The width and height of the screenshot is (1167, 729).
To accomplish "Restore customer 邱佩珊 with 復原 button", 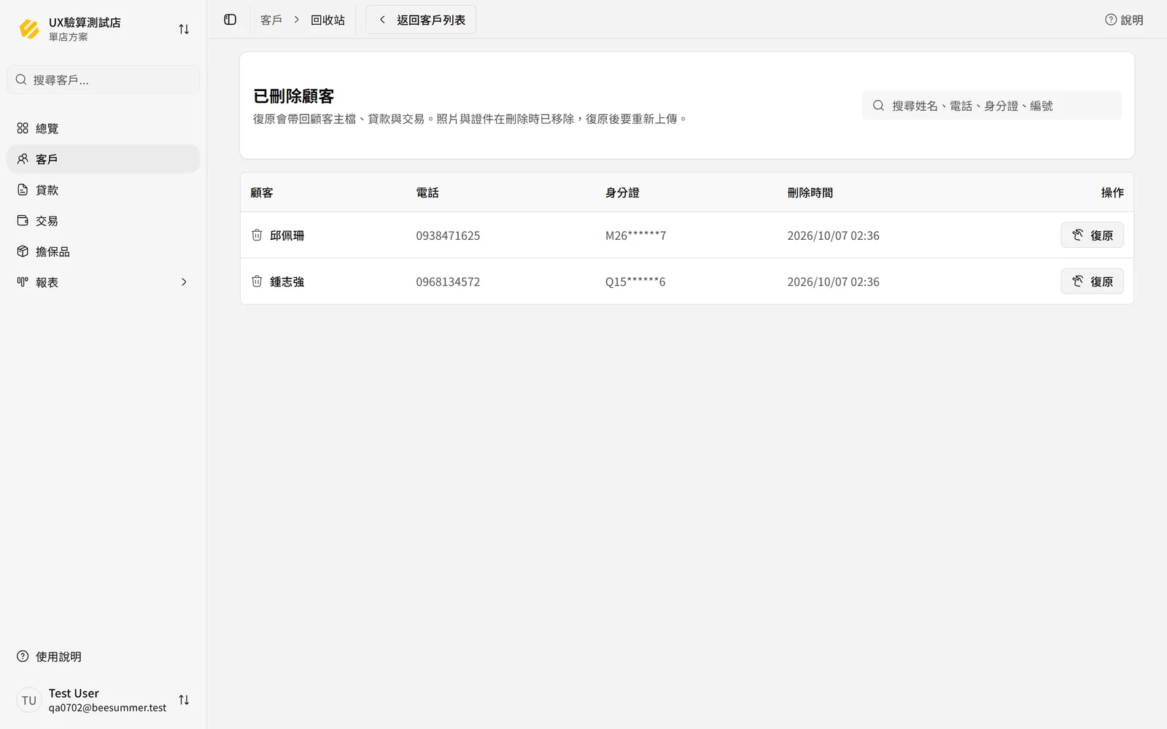I will click(x=1092, y=235).
